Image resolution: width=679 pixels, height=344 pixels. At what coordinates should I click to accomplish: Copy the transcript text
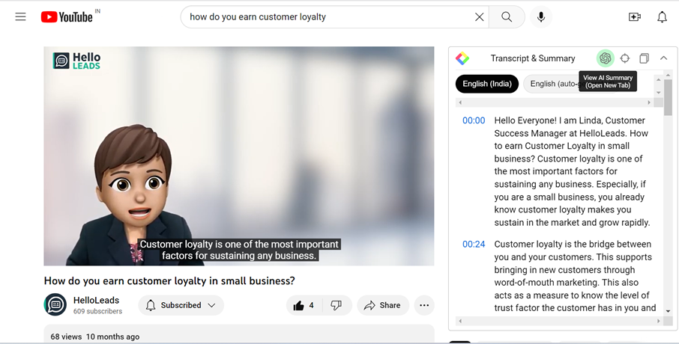644,58
